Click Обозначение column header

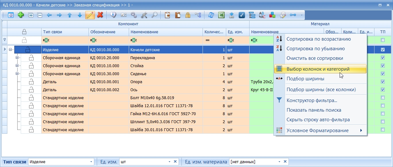click(109, 32)
